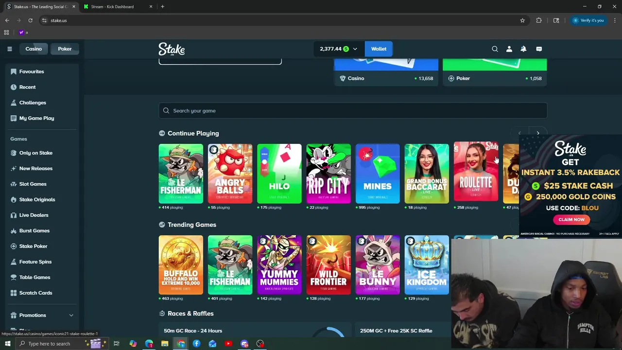Open YouTube from the taskbar
This screenshot has height=350, width=622.
(x=228, y=344)
